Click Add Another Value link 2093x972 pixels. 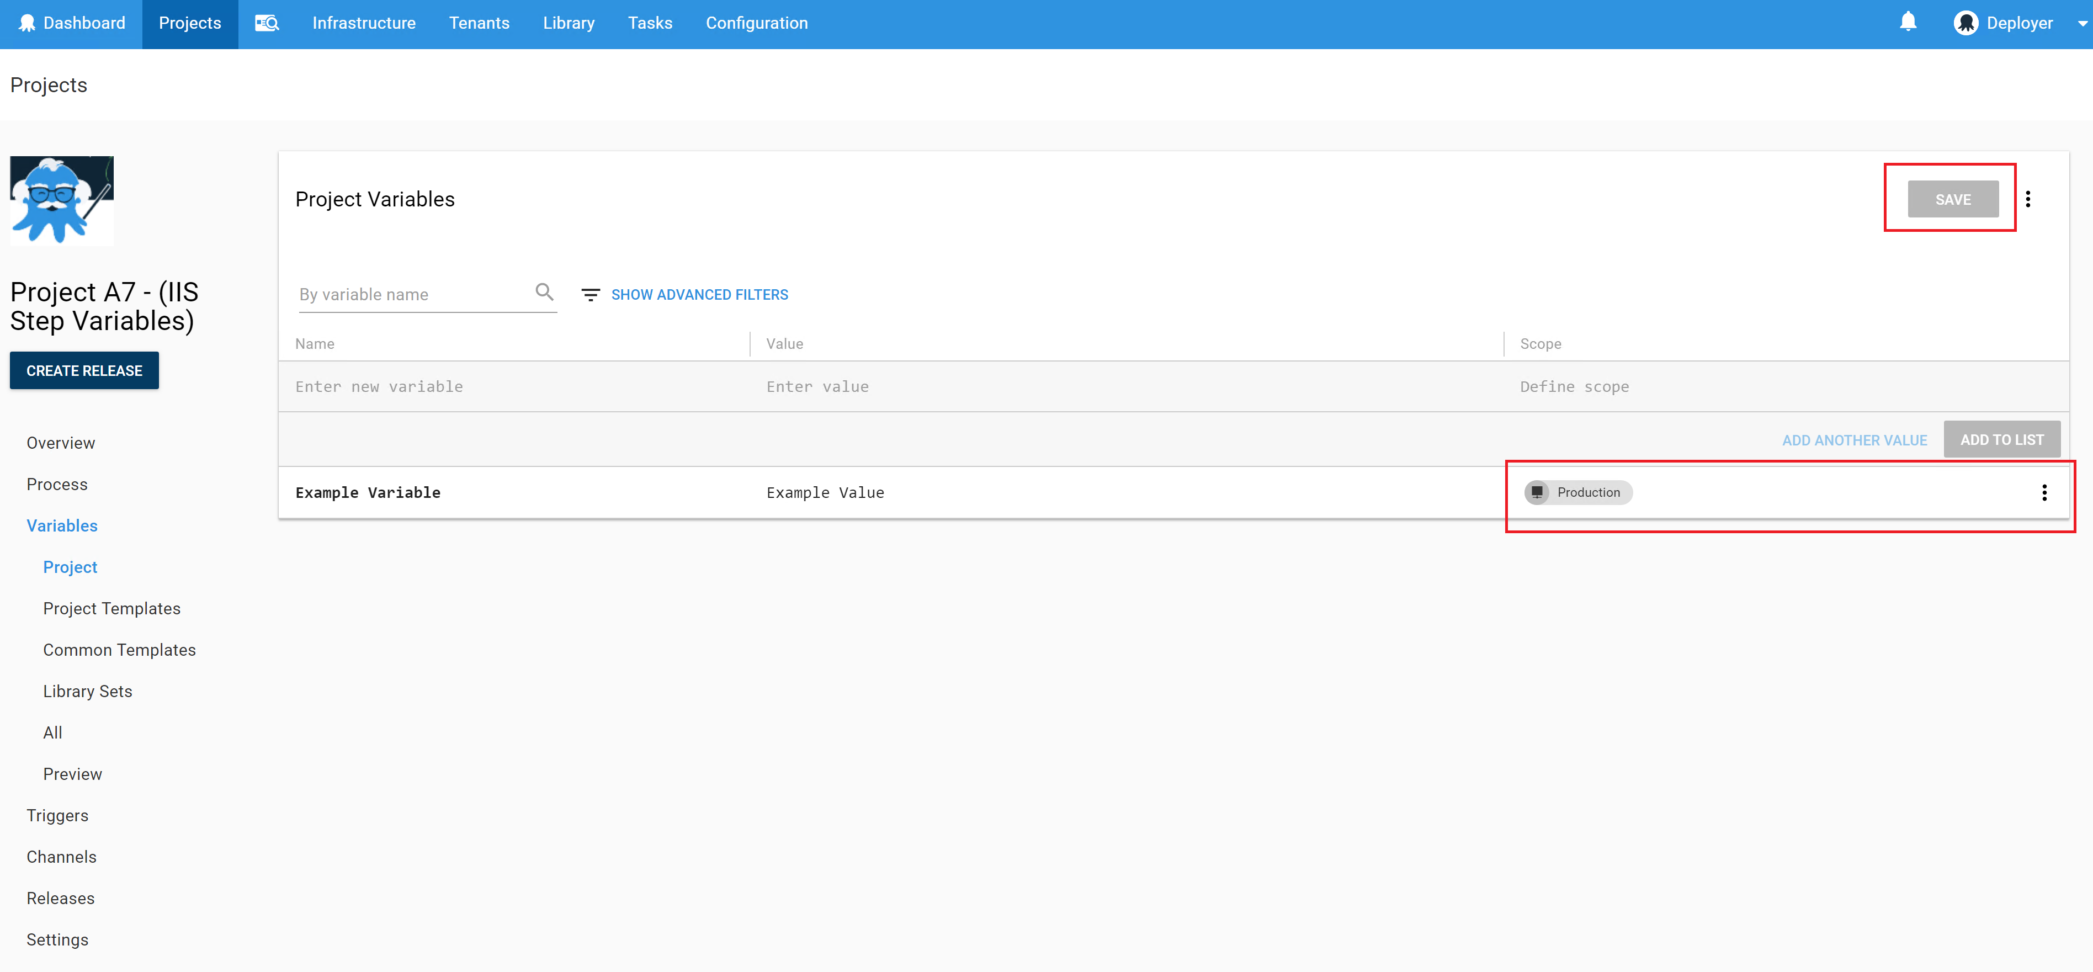(1854, 440)
